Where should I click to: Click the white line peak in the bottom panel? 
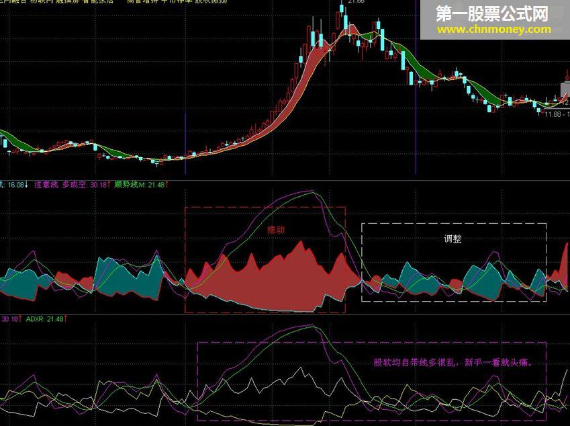301,368
